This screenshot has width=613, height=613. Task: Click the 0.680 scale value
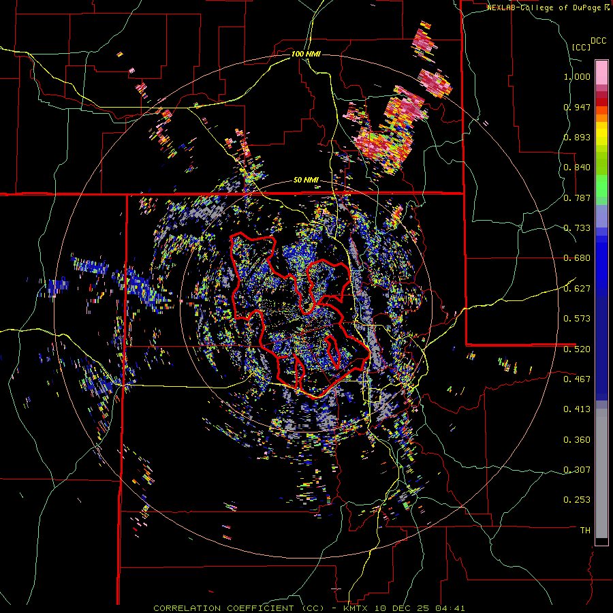577,258
